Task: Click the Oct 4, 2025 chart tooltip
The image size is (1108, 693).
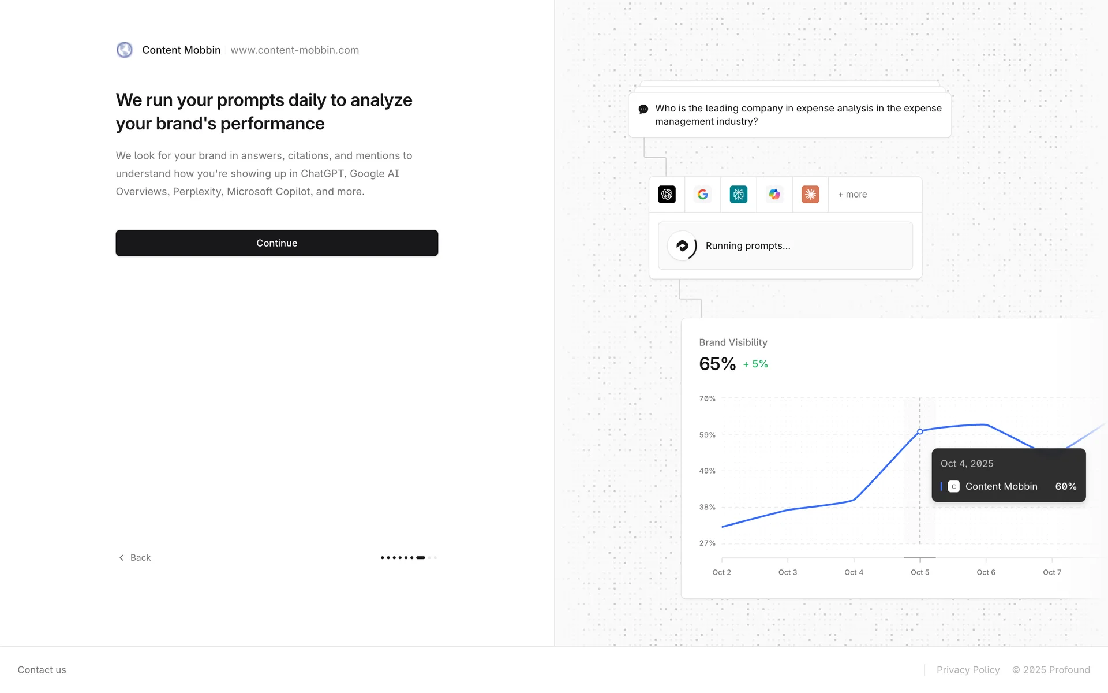Action: pyautogui.click(x=1008, y=475)
